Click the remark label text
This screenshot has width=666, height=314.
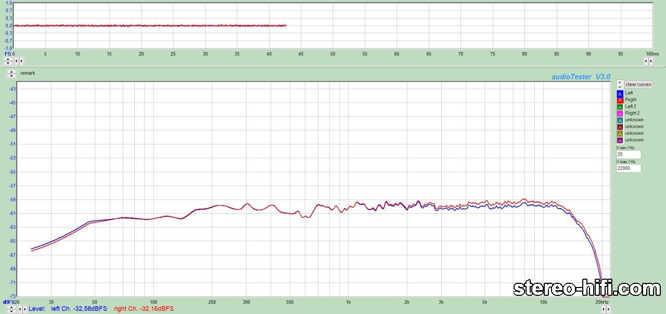[x=28, y=73]
